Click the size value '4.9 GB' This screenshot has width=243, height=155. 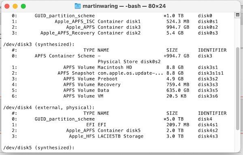pyautogui.click(x=175, y=79)
